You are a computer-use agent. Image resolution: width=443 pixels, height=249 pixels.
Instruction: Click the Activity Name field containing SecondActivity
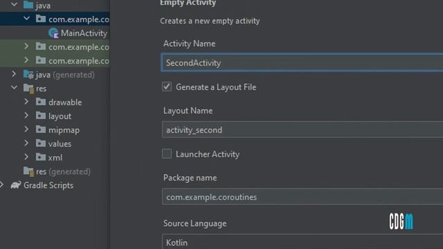[302, 62]
